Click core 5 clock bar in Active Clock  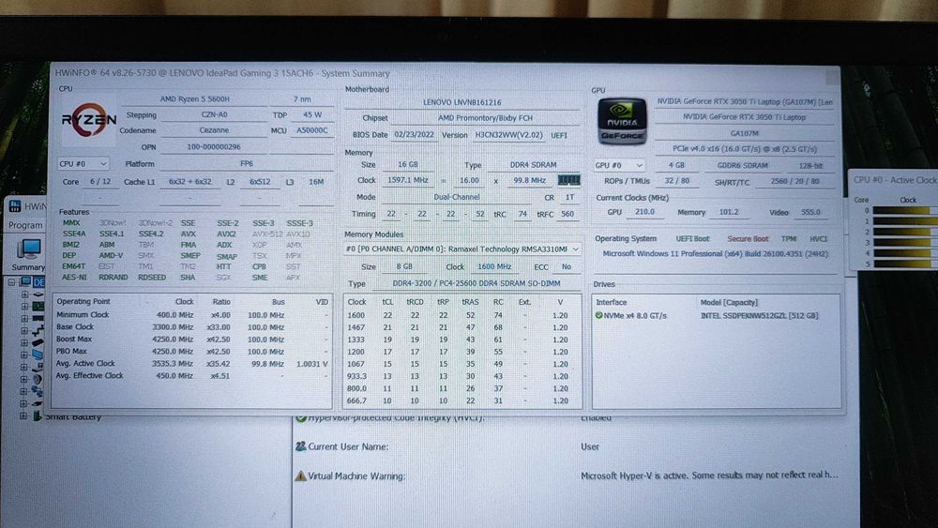[904, 264]
